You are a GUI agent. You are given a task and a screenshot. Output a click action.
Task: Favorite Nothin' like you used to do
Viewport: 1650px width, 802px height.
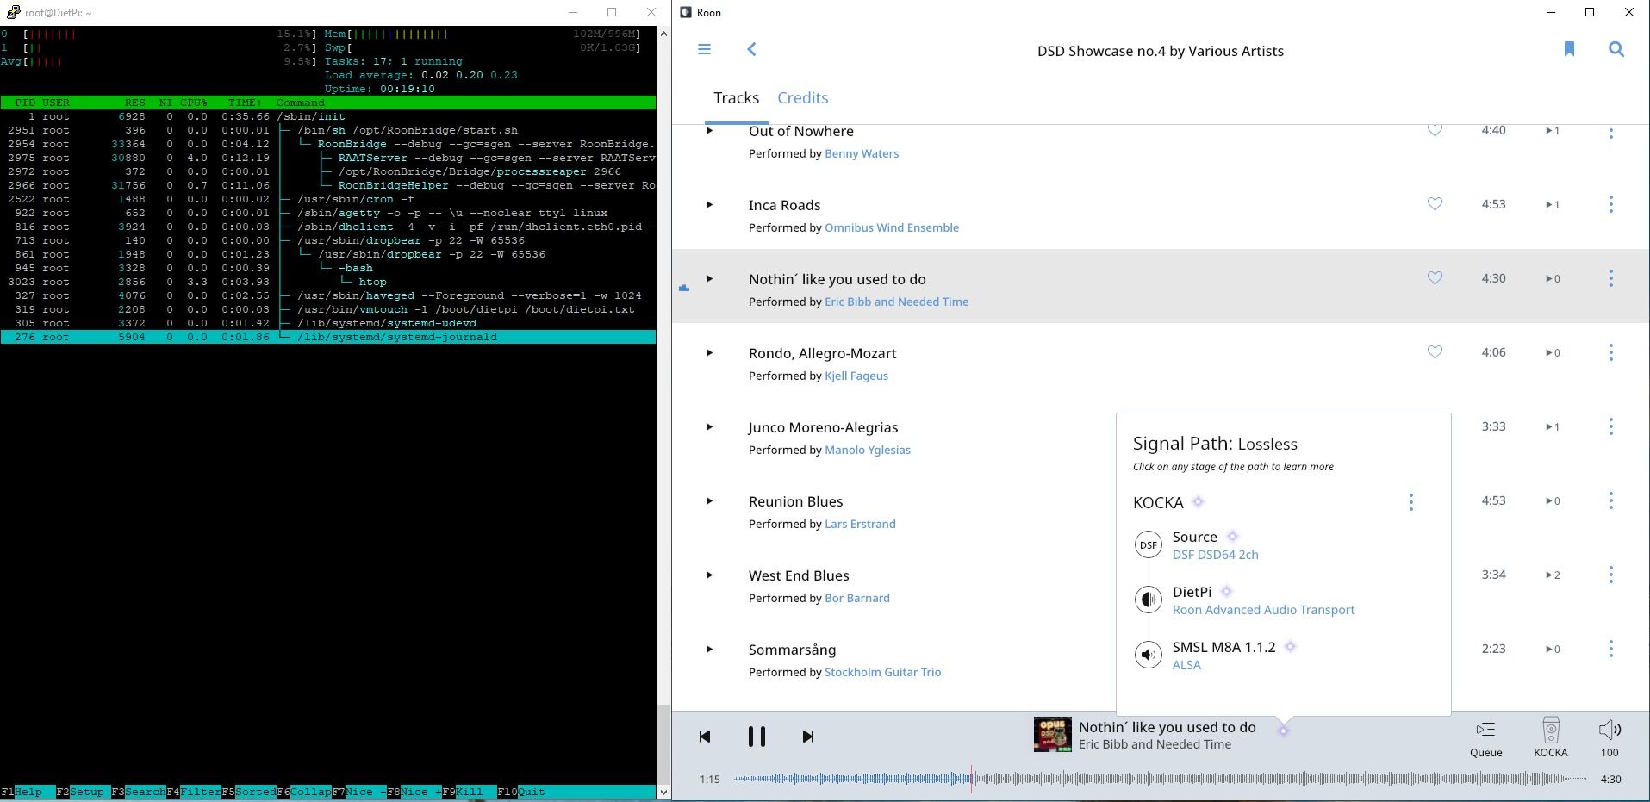click(x=1435, y=278)
